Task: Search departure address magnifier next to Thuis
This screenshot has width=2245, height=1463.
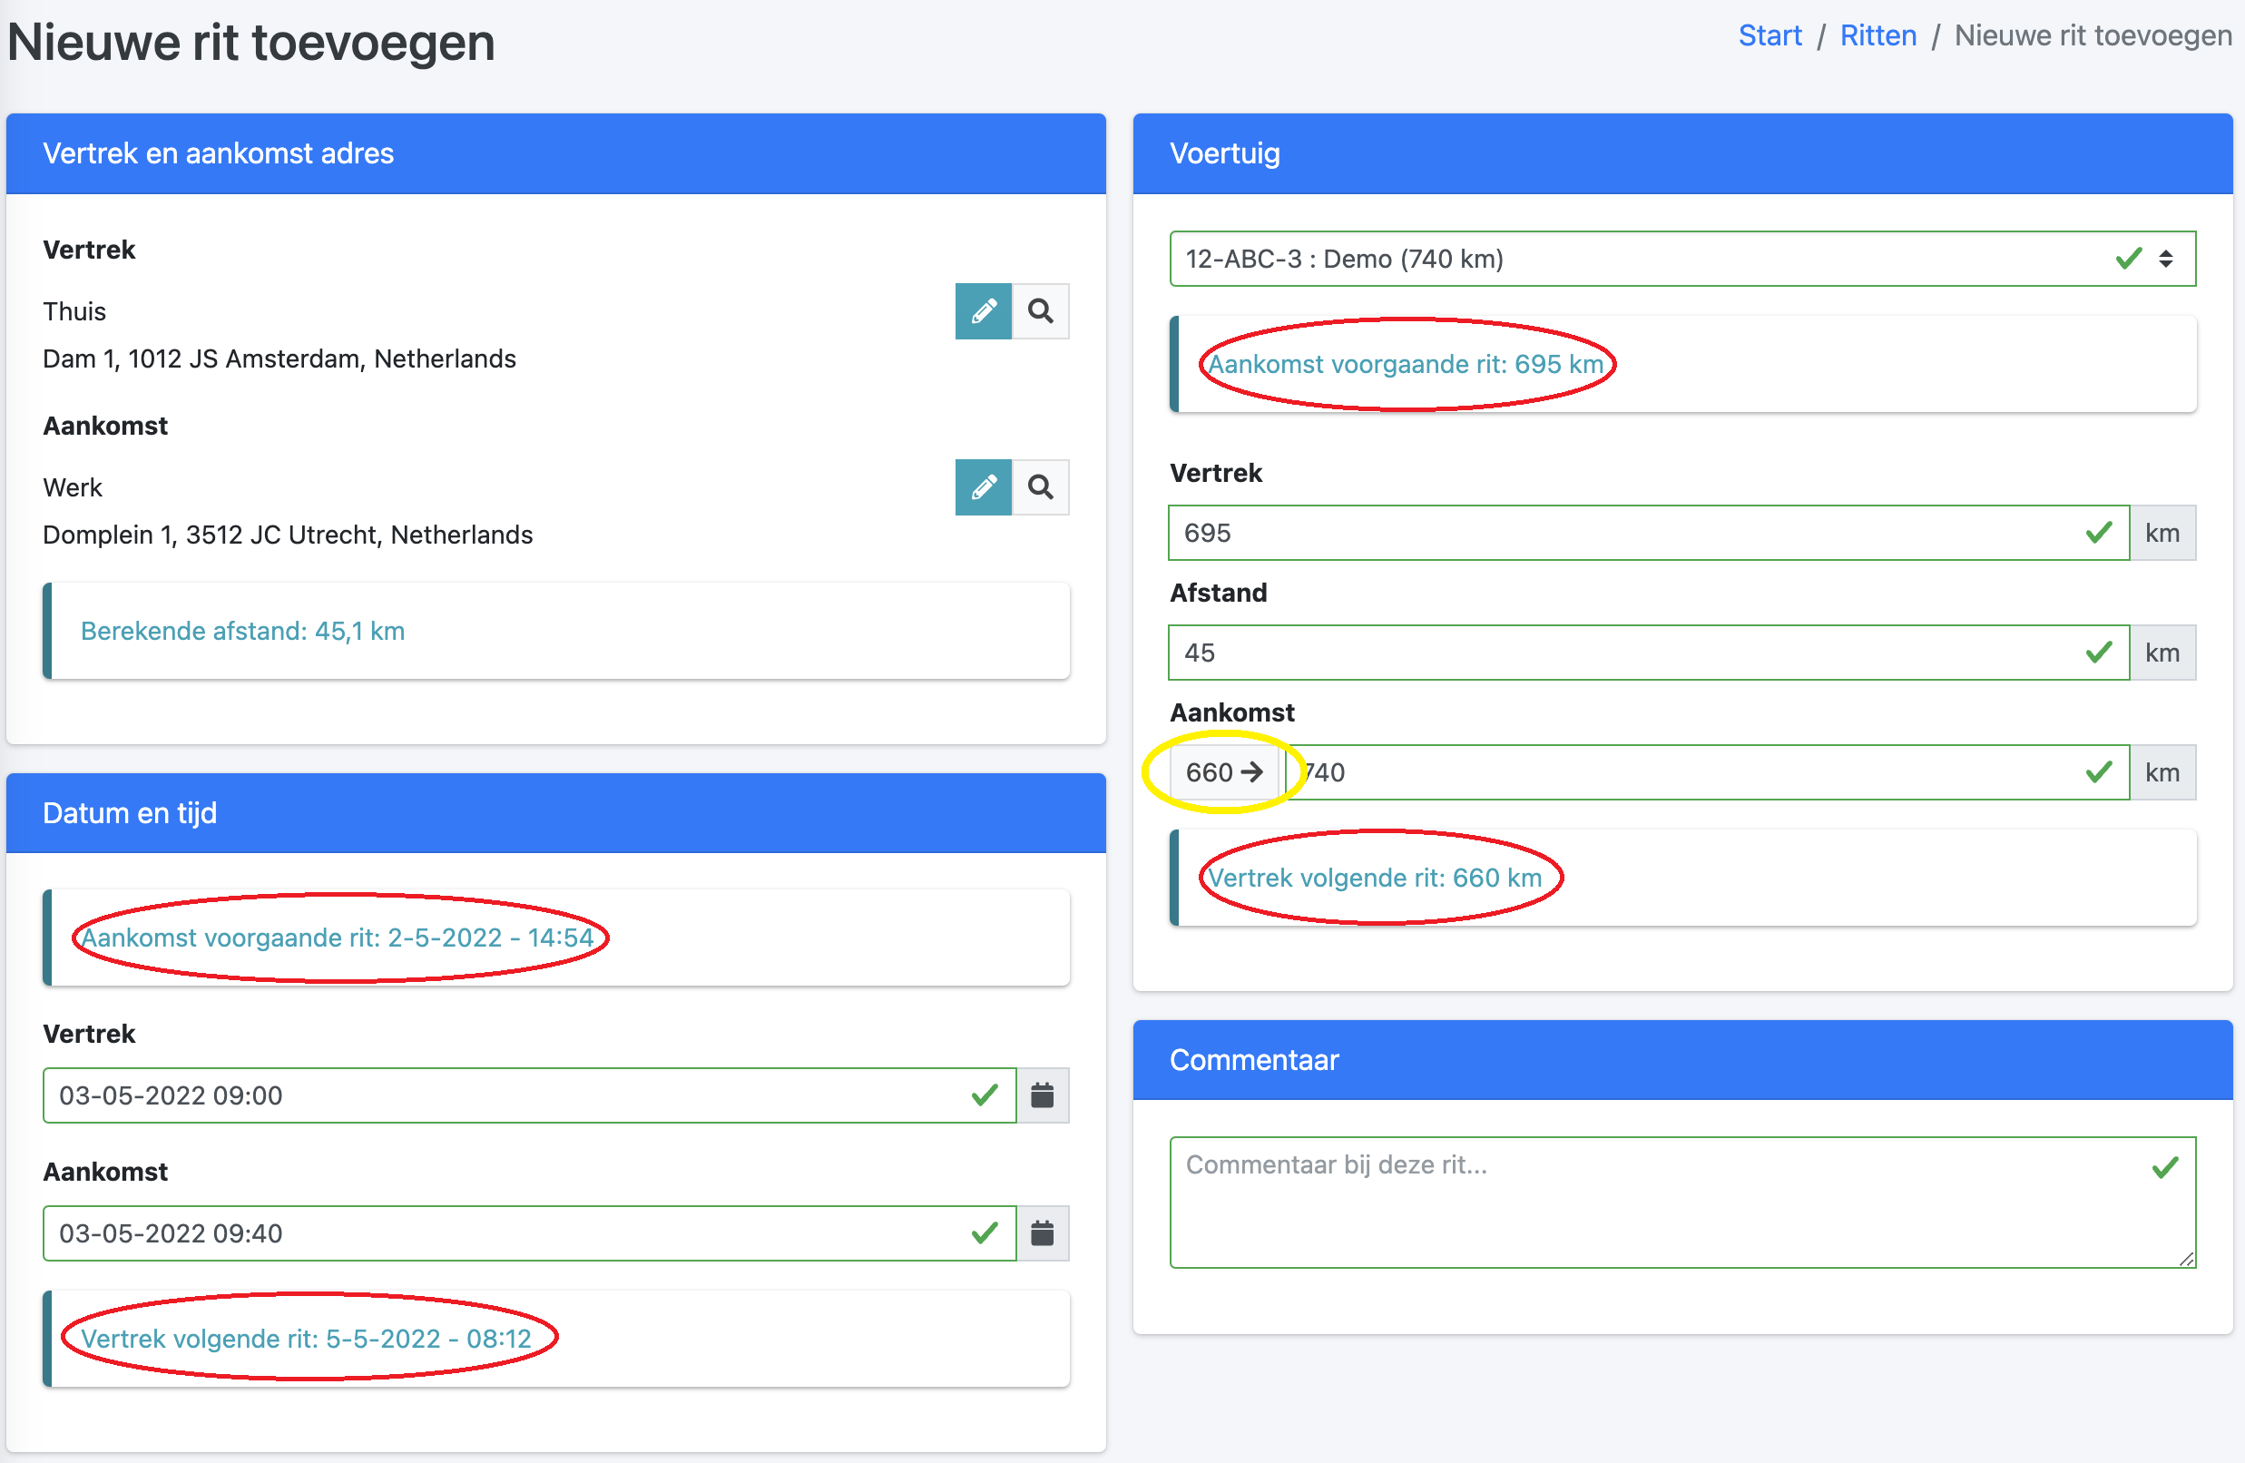Action: [1041, 311]
